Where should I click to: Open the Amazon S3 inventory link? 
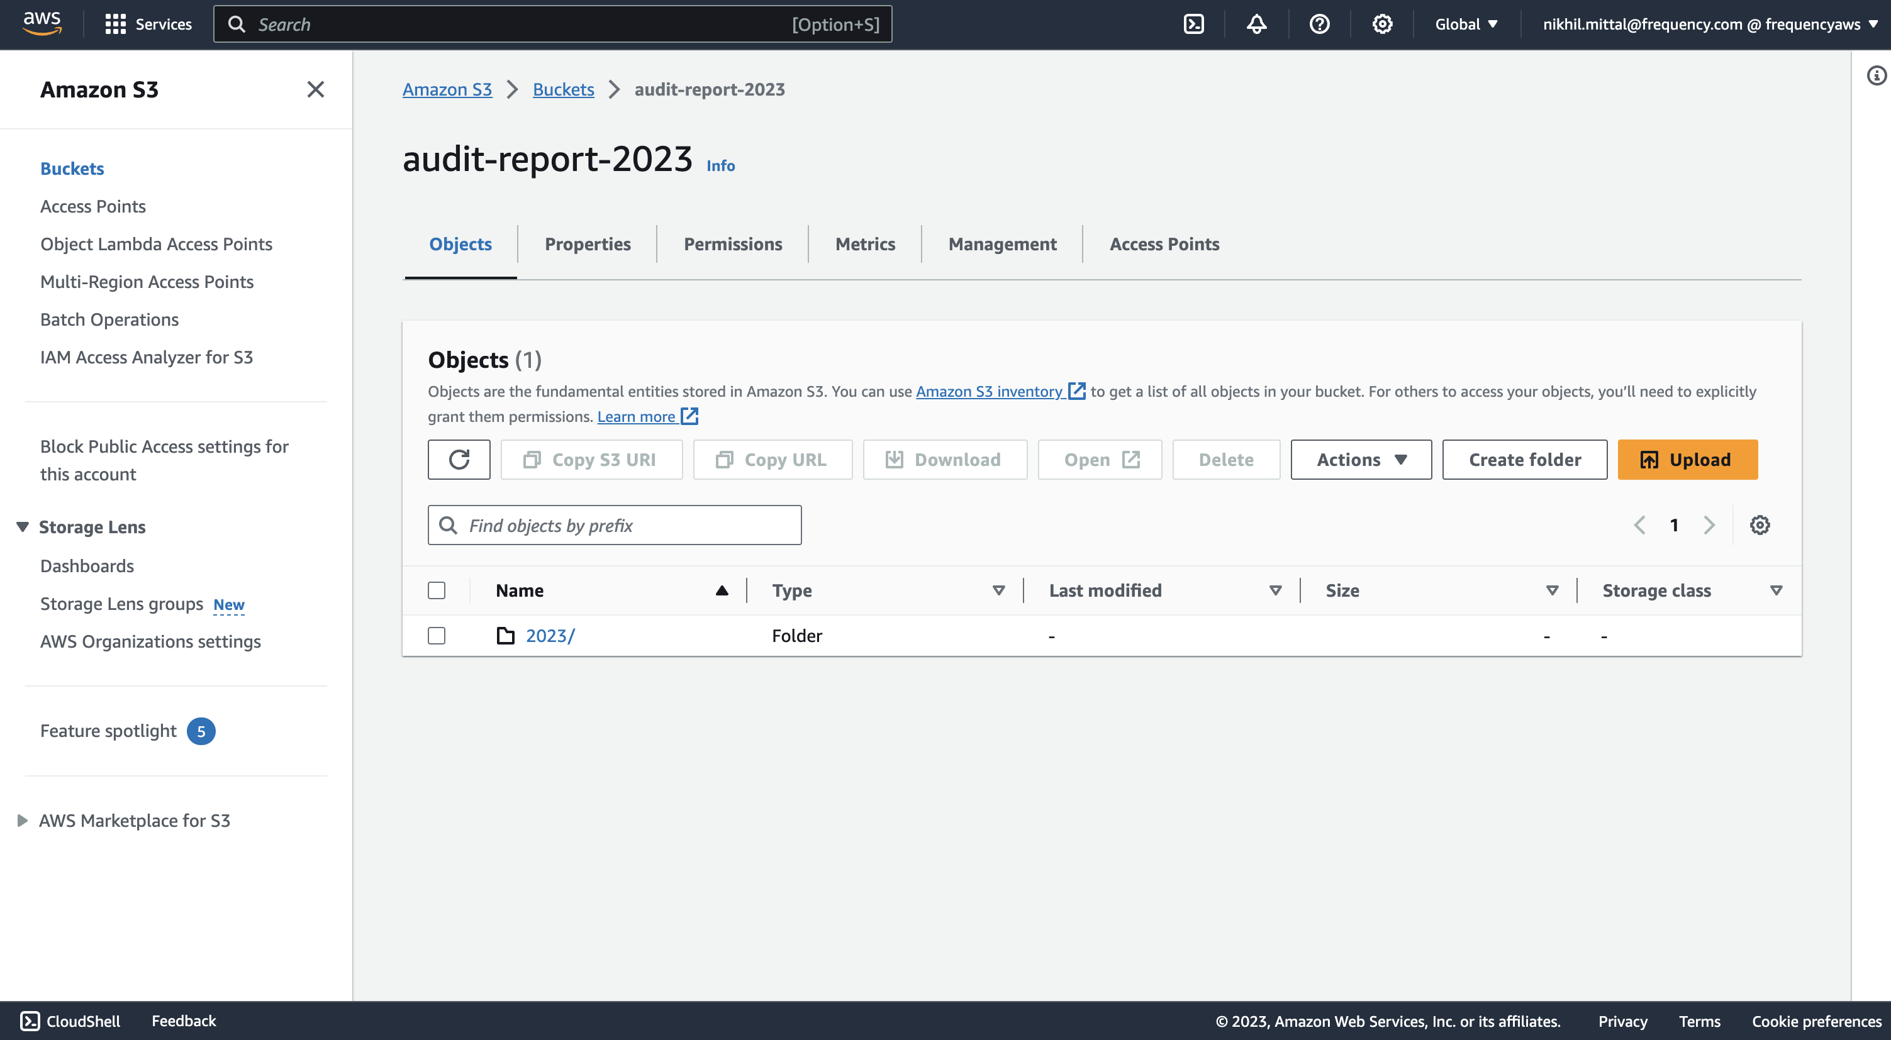[x=1001, y=391]
